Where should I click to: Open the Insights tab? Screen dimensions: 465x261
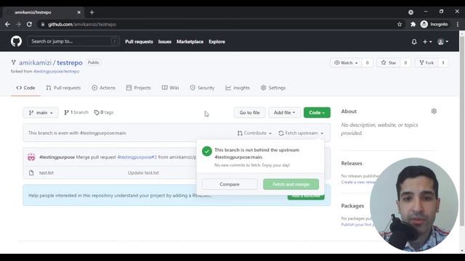click(238, 88)
